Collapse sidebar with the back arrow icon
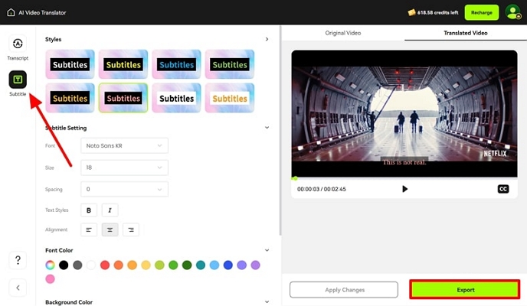The height and width of the screenshot is (306, 527). coord(18,288)
